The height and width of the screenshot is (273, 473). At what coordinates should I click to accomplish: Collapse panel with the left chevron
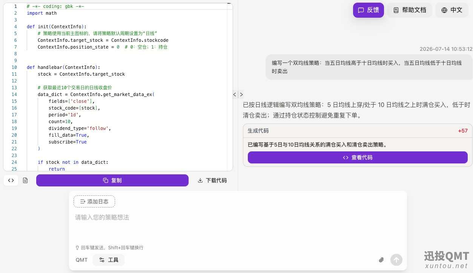pos(235,95)
